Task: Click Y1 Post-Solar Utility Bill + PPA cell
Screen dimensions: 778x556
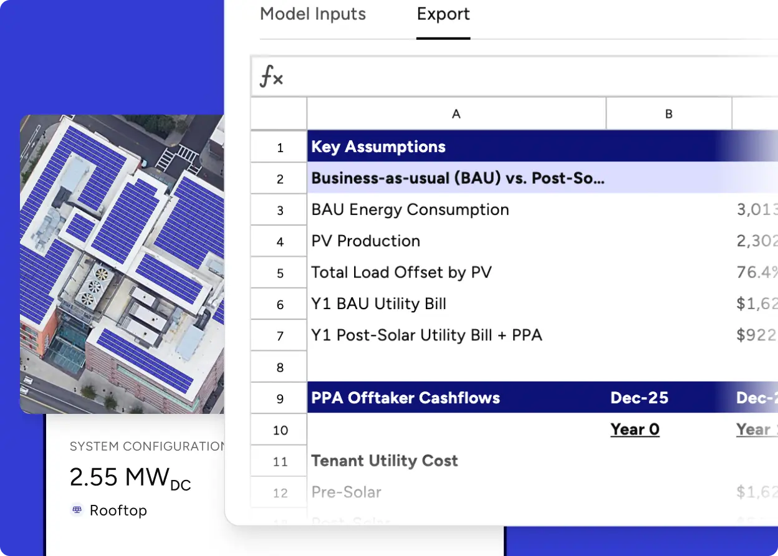Action: [x=456, y=335]
